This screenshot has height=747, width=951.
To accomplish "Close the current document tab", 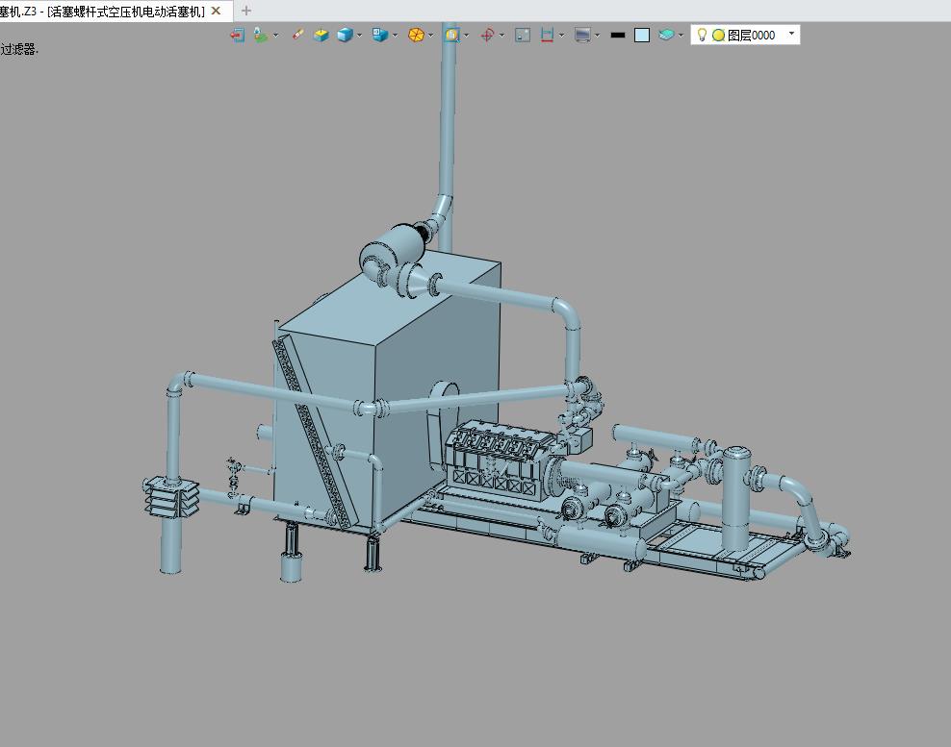I will click(216, 11).
